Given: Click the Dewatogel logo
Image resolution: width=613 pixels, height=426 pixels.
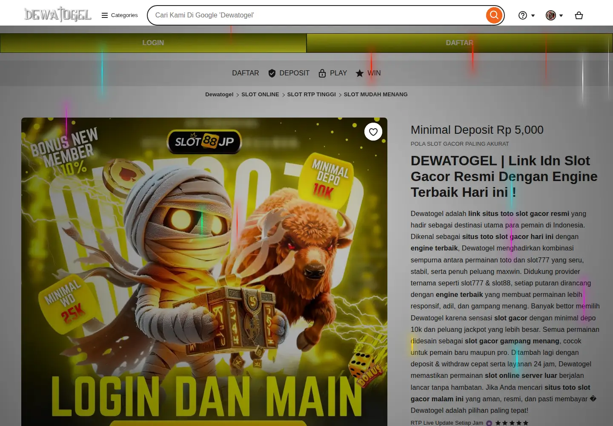Looking at the screenshot, I should pos(58,14).
